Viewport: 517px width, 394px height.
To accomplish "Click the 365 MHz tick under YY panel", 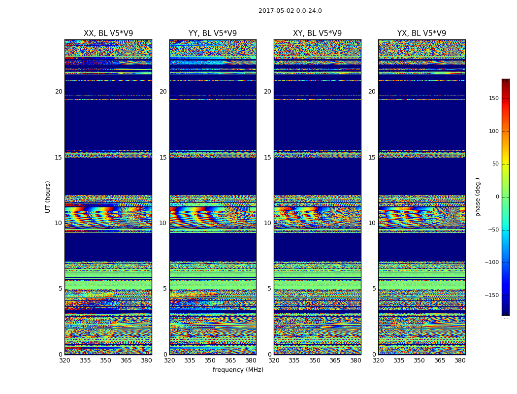I will pos(230,361).
